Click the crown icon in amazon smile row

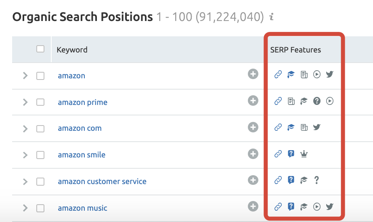click(x=304, y=154)
